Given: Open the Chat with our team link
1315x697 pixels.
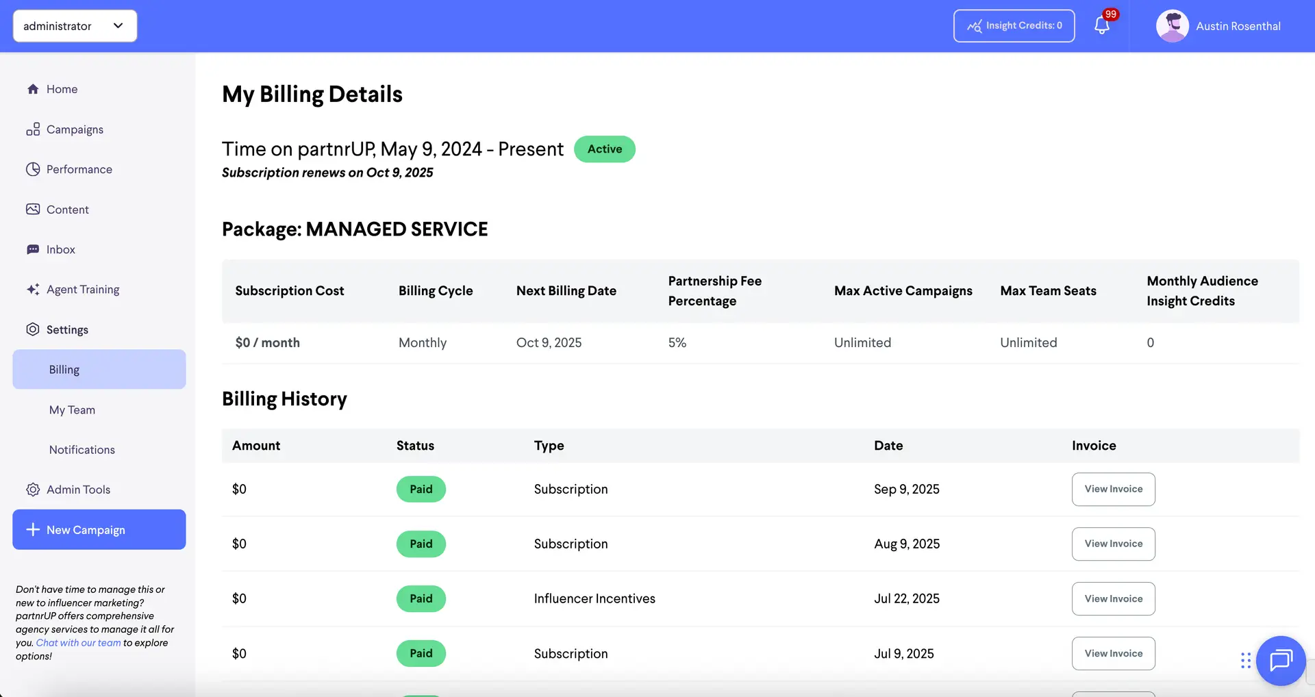Looking at the screenshot, I should click(x=77, y=642).
